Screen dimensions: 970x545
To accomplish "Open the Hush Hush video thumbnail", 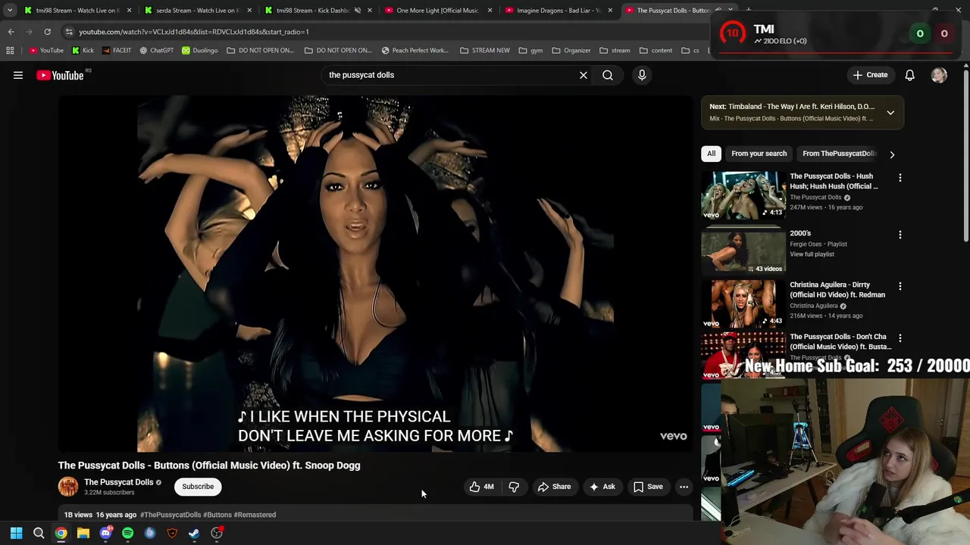I will [x=743, y=195].
